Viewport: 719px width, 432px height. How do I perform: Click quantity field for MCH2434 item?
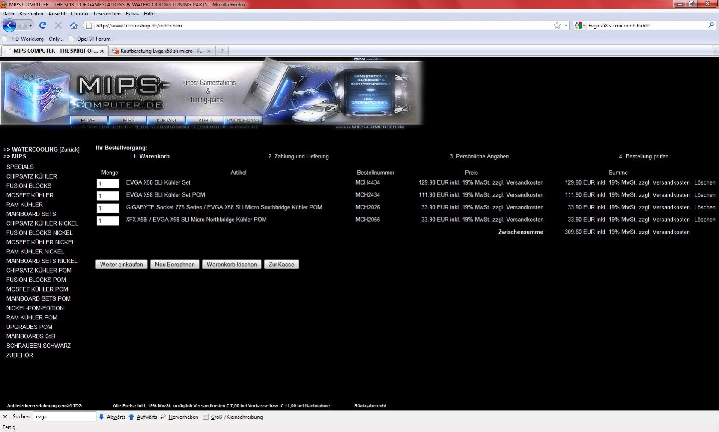pos(108,196)
